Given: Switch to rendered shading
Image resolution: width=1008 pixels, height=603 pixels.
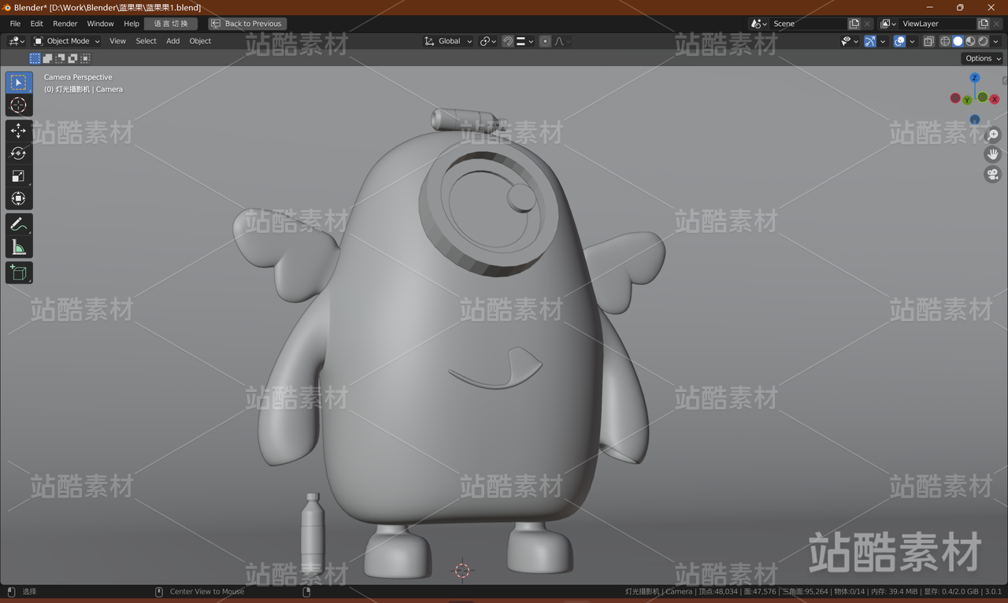Looking at the screenshot, I should pos(983,41).
